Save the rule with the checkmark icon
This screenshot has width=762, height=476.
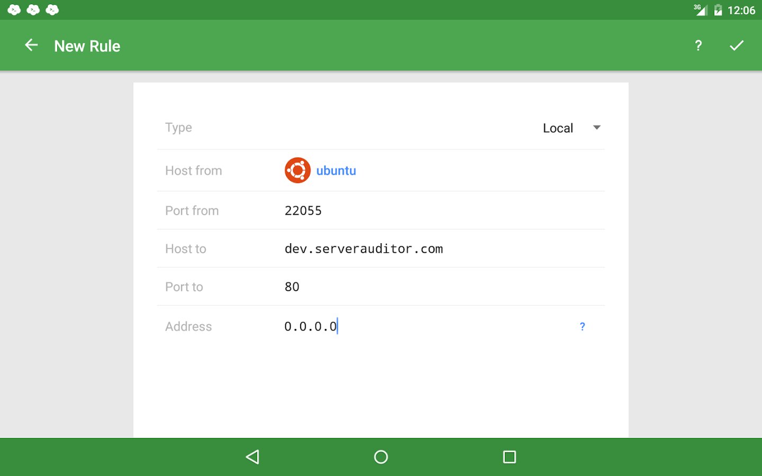(x=737, y=45)
